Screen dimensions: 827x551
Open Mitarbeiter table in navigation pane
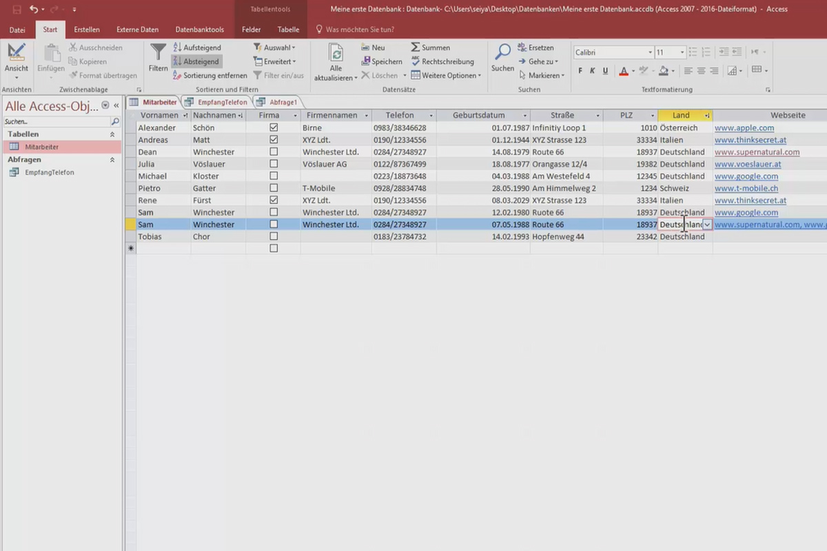[x=61, y=147]
